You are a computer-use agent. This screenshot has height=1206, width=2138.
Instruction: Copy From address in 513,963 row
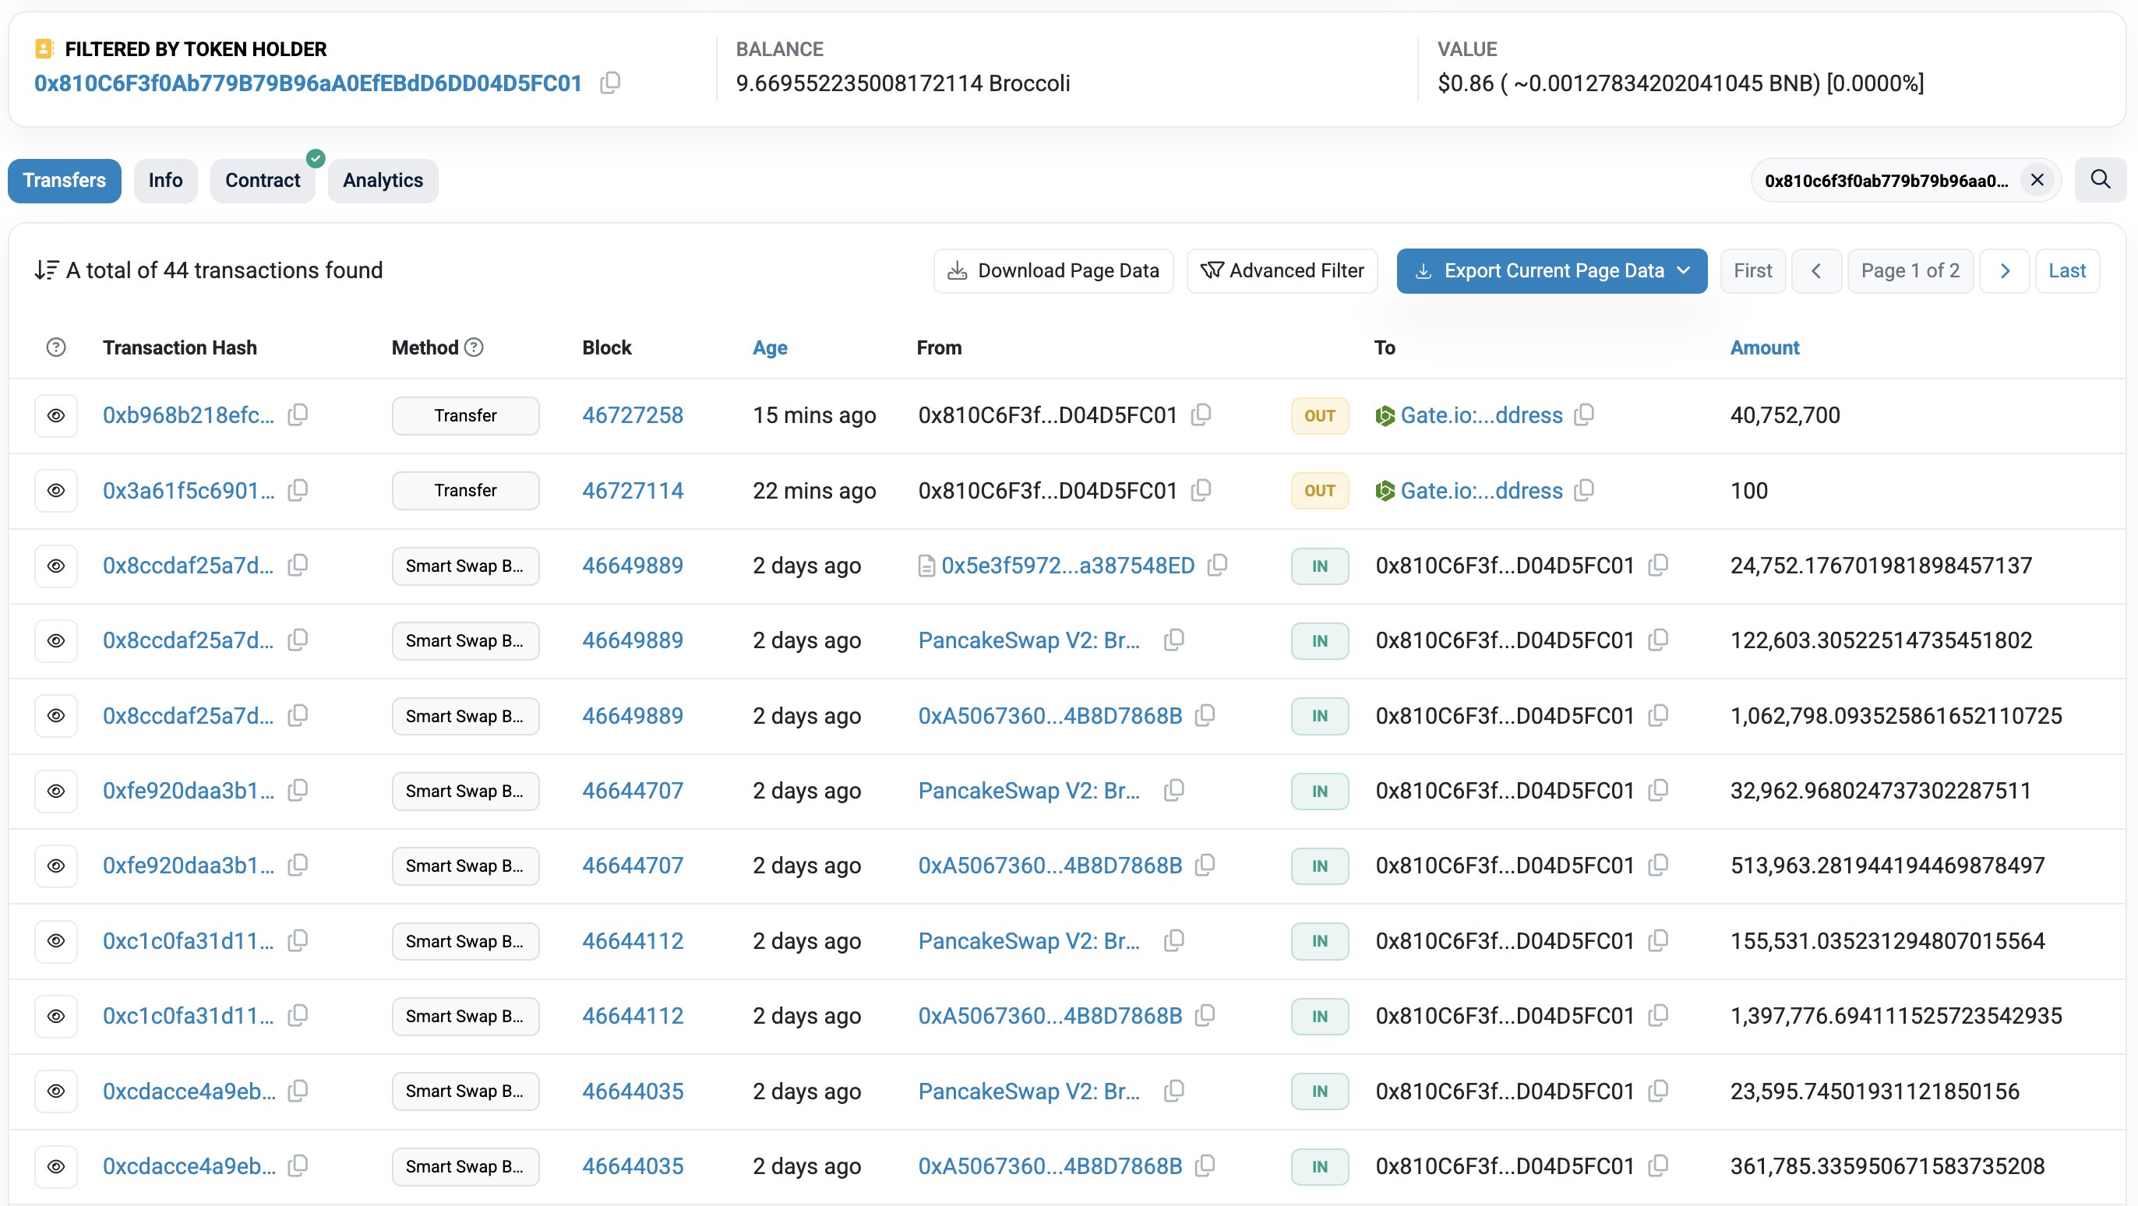point(1205,865)
